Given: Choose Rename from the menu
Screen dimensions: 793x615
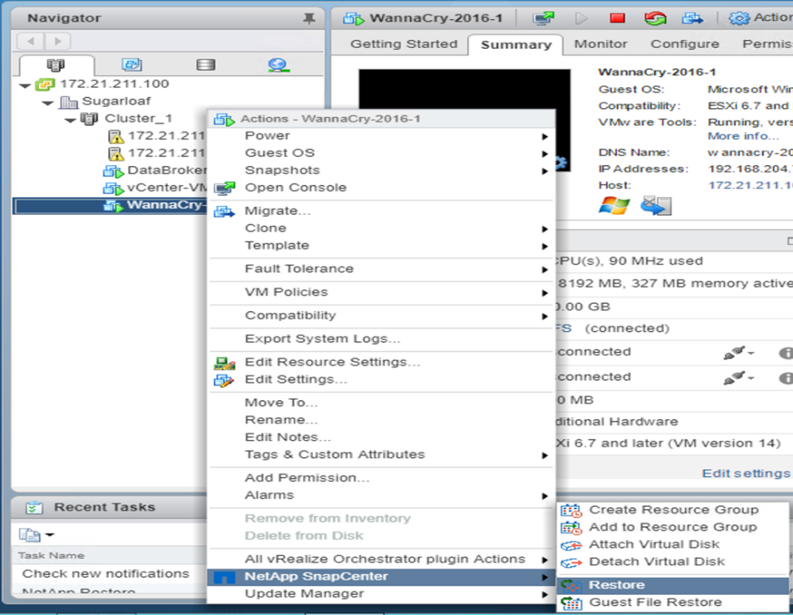Looking at the screenshot, I should [x=382, y=420].
